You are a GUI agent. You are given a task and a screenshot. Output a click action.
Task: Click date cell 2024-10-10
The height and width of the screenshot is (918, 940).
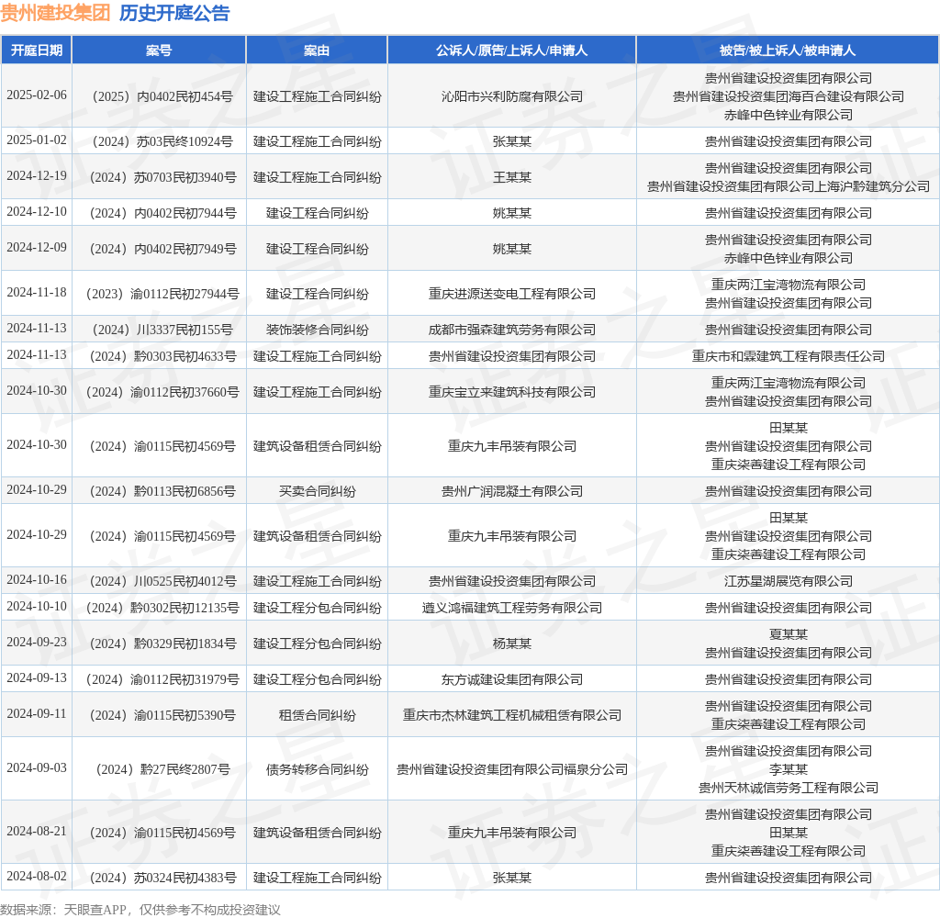tap(37, 606)
